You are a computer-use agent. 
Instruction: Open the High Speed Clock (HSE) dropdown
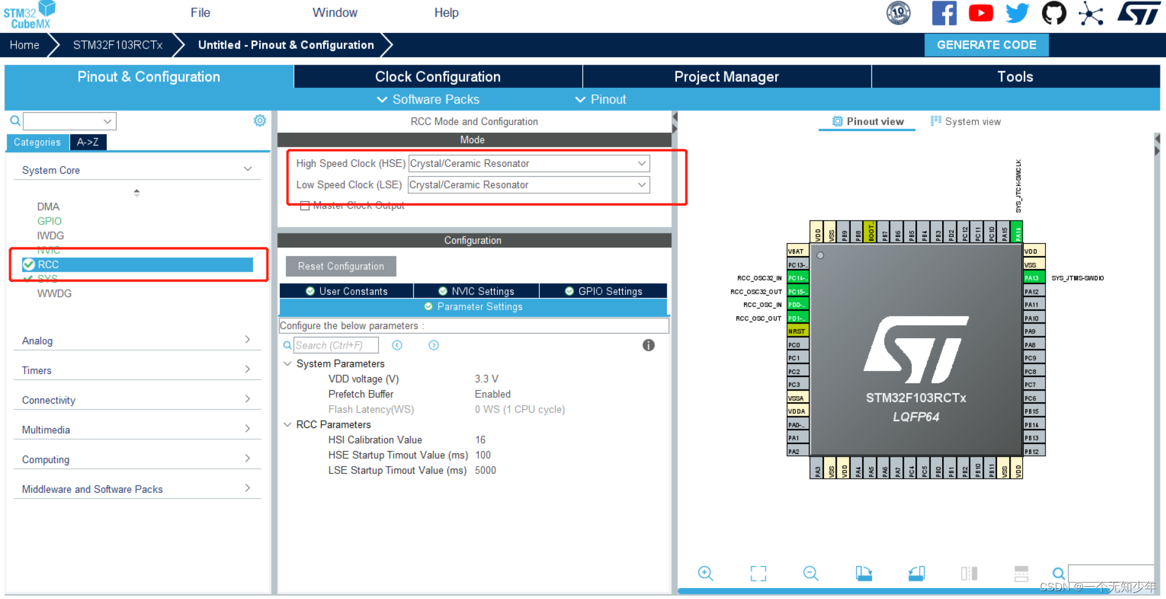[x=529, y=163]
